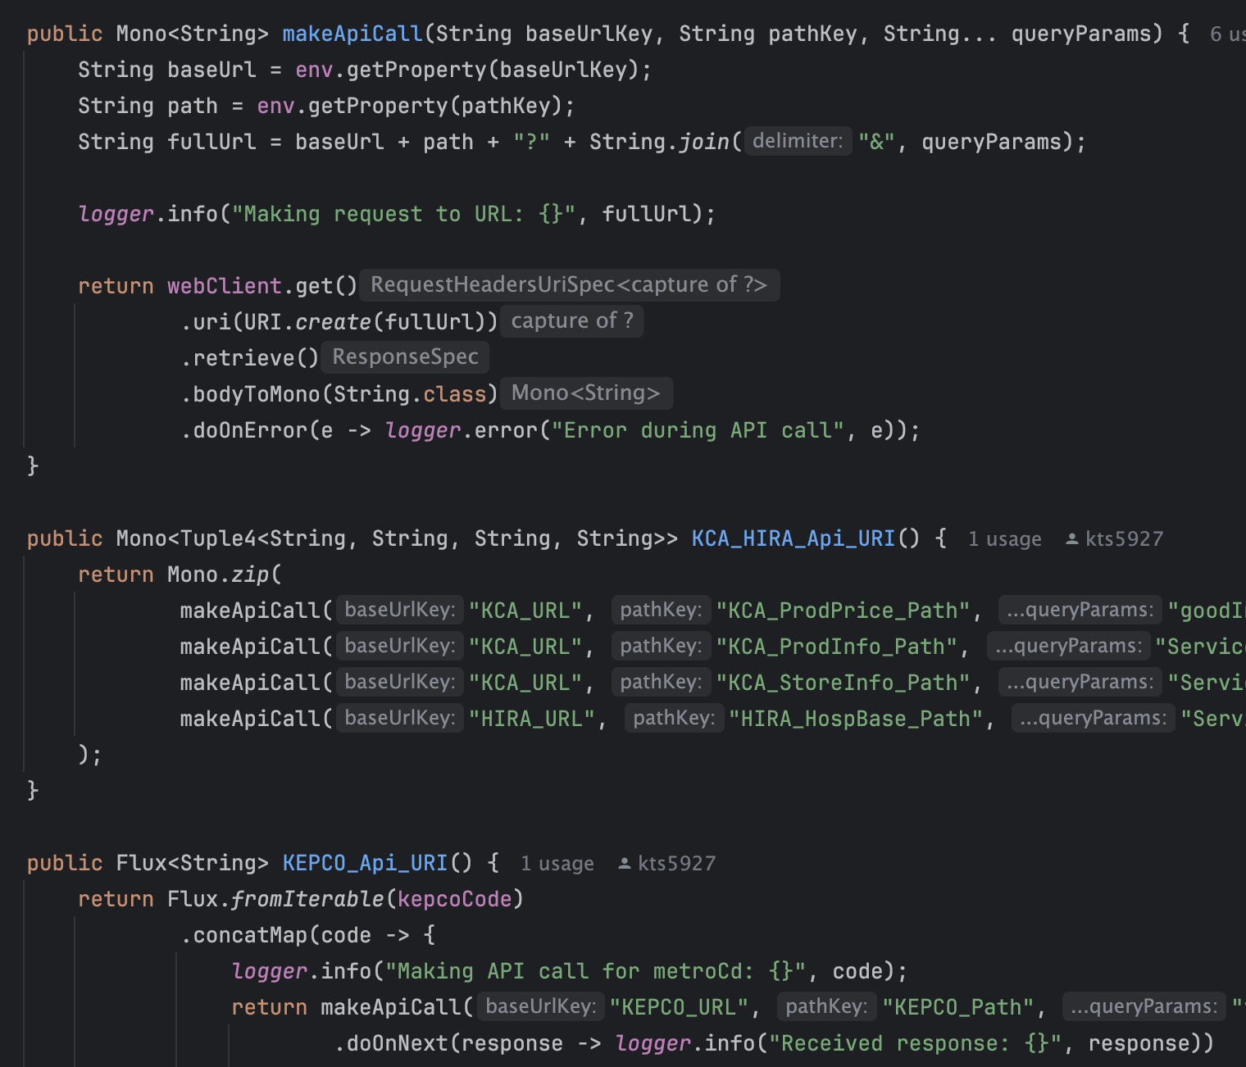Click queryParams hint on the KCA_ProdPrice_Path line
Image resolution: width=1246 pixels, height=1067 pixels.
click(1080, 610)
